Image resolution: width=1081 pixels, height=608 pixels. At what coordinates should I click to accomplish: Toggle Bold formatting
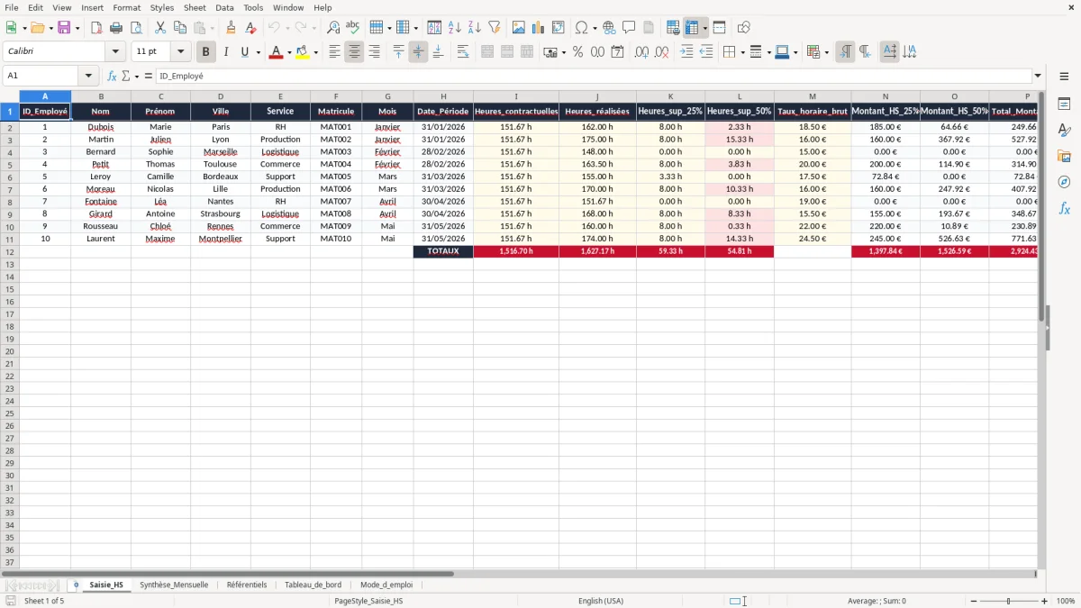206,52
